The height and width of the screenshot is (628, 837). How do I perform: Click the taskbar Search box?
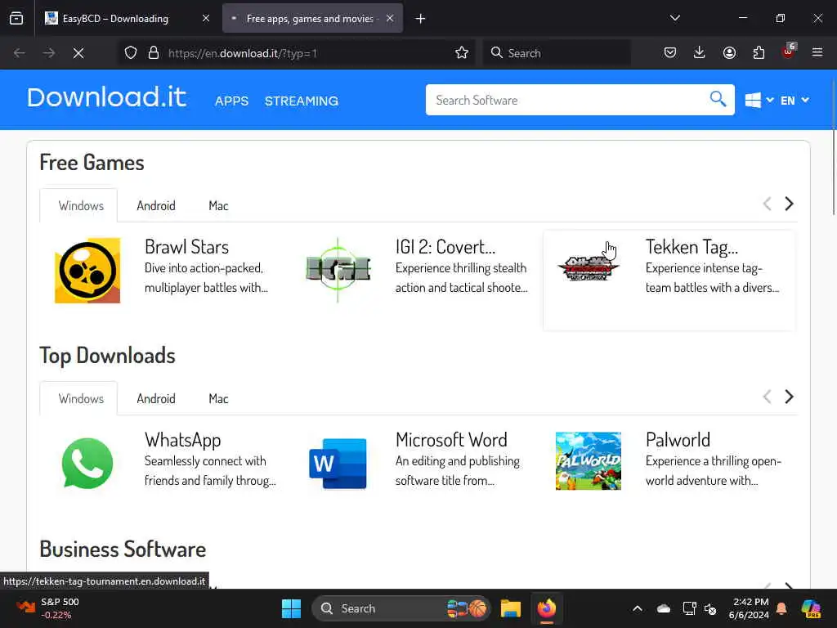(401, 608)
